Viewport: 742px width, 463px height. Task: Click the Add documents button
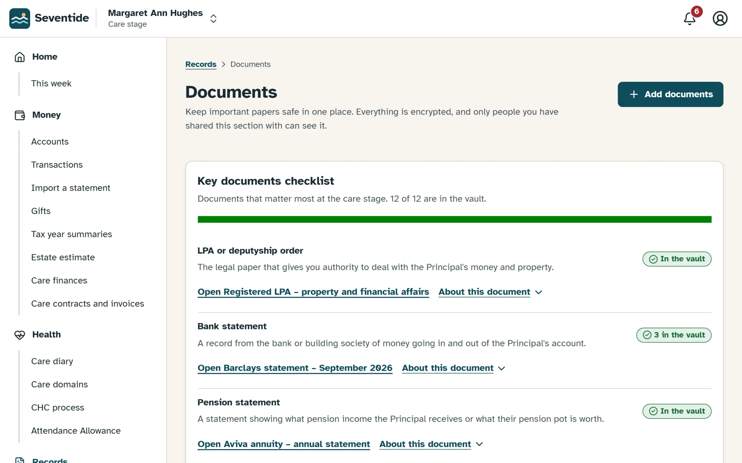pyautogui.click(x=670, y=94)
